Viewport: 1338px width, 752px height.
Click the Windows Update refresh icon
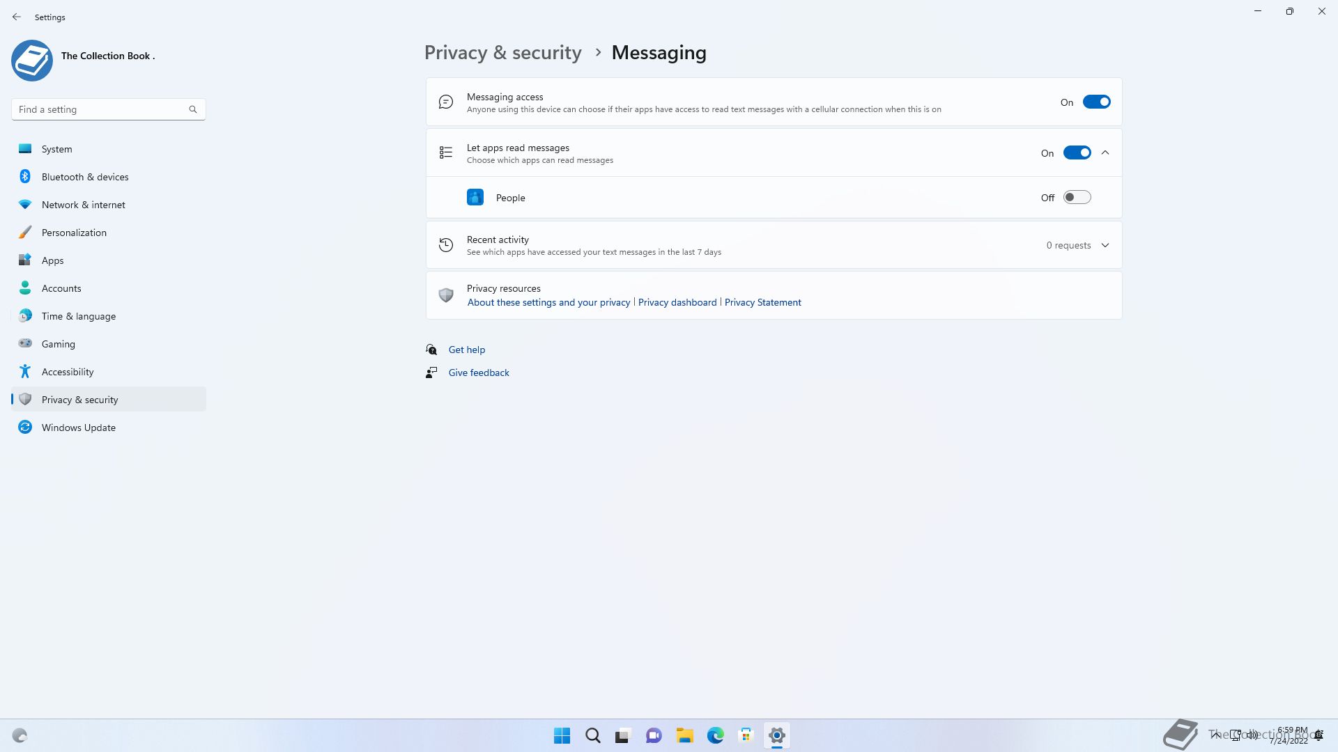(25, 427)
